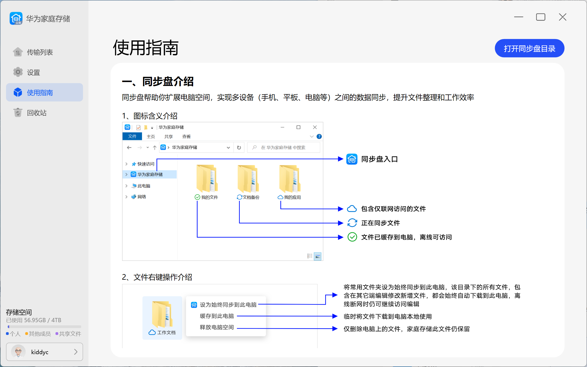Click the up-directory arrow in the illustrated explorer

(x=155, y=148)
